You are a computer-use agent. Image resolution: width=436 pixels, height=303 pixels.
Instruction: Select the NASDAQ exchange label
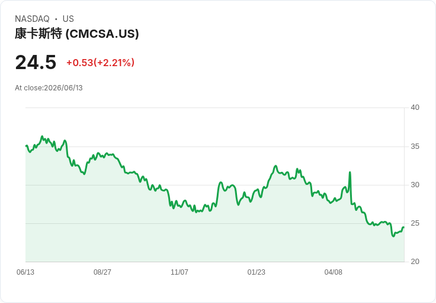tap(32, 19)
